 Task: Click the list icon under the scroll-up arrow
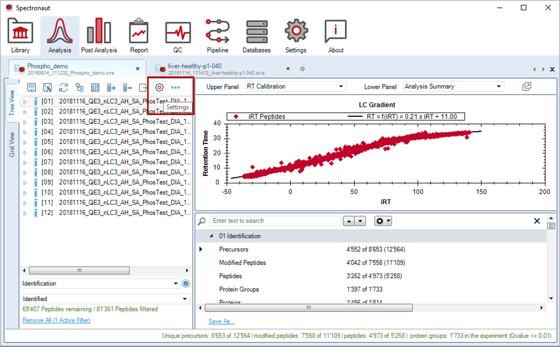551,226
